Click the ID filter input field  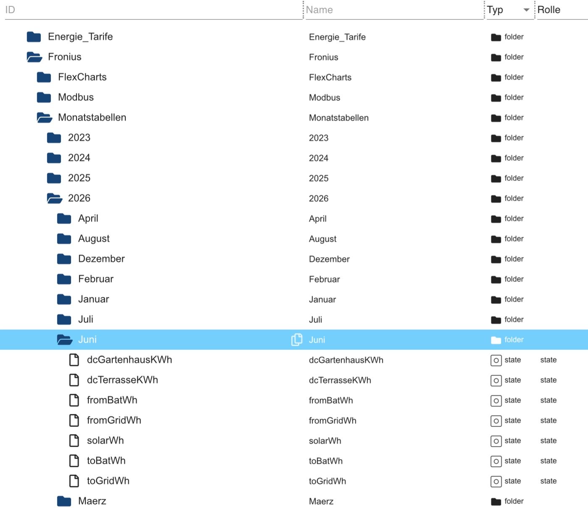pos(153,10)
